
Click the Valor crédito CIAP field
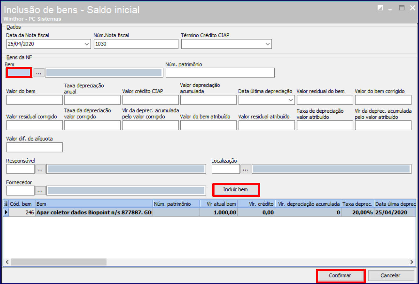point(151,100)
